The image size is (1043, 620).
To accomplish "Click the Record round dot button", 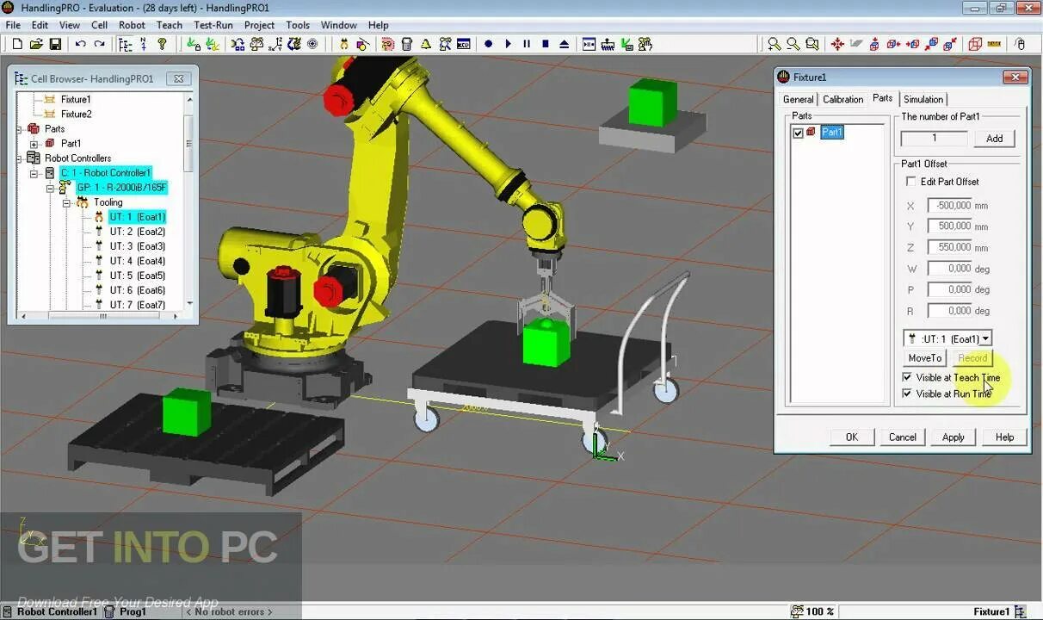I will pos(489,44).
